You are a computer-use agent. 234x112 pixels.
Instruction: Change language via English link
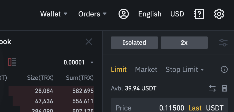150,14
